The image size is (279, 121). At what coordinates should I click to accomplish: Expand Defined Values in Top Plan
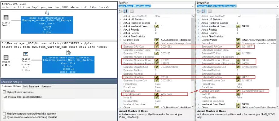coord(120,40)
